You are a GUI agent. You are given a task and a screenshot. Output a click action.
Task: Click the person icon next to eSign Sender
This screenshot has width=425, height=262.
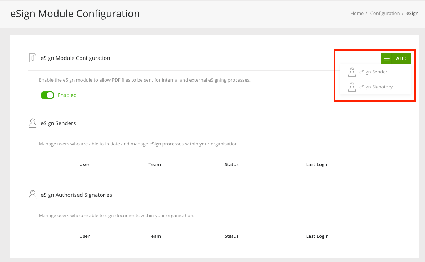(352, 72)
